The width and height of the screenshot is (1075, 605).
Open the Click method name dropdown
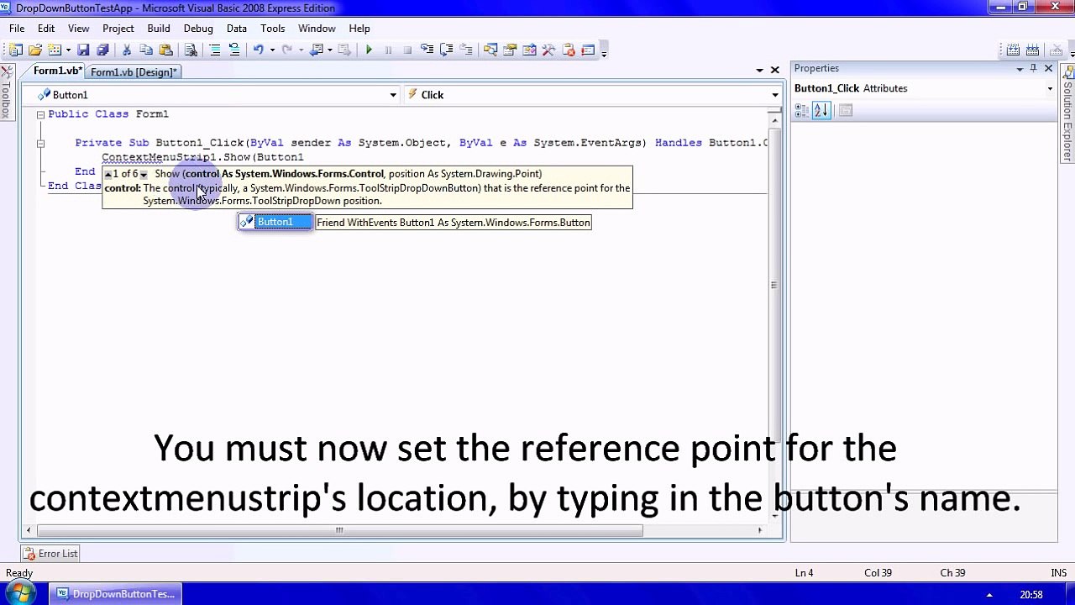774,95
